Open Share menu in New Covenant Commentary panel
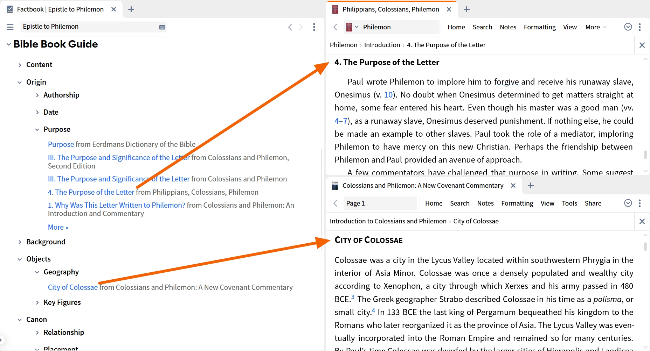Image resolution: width=650 pixels, height=351 pixels. pos(593,203)
